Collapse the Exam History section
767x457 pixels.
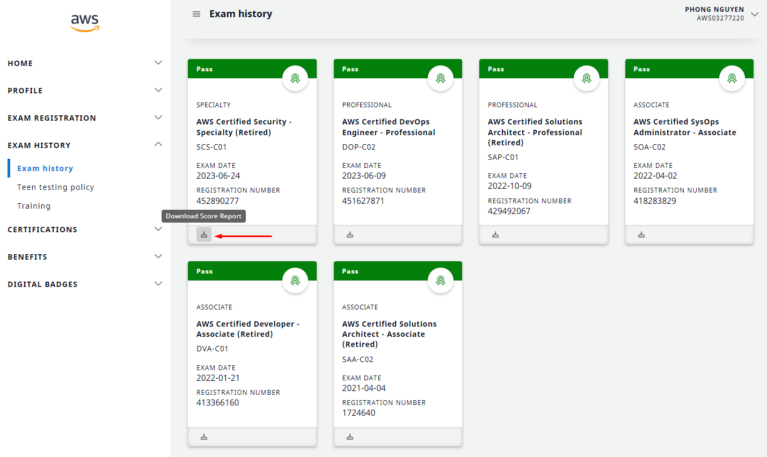click(158, 145)
